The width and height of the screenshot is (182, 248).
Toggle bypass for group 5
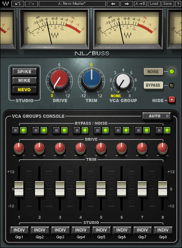pyautogui.click(x=97, y=130)
